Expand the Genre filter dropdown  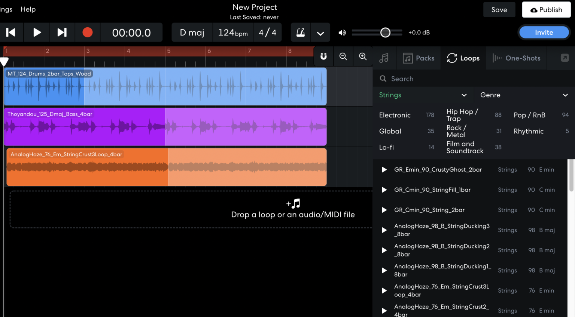click(x=524, y=95)
